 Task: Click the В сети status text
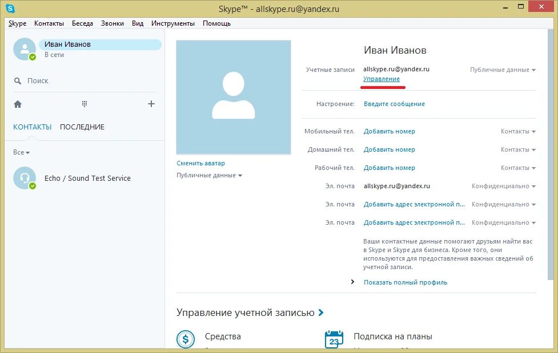tap(54, 55)
